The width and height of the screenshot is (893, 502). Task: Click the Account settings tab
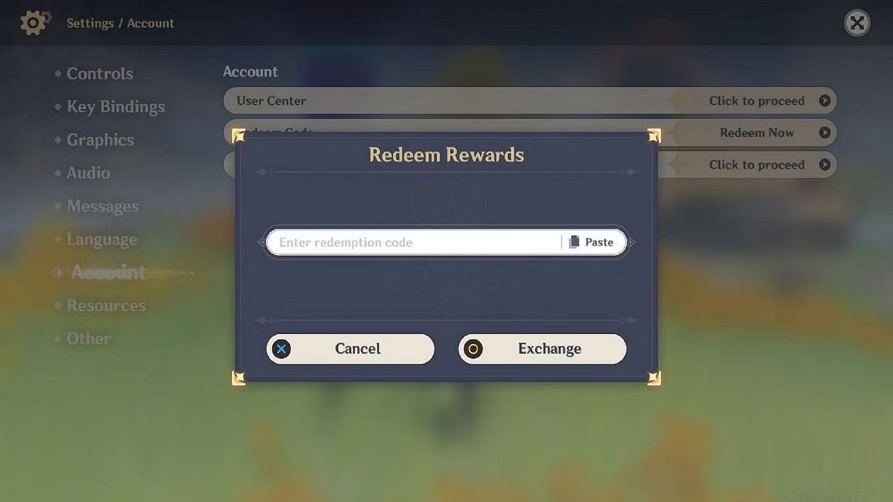pos(107,271)
